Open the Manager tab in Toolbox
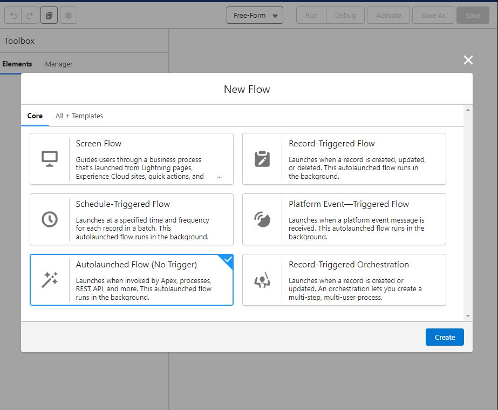This screenshot has height=410, width=498. [59, 64]
